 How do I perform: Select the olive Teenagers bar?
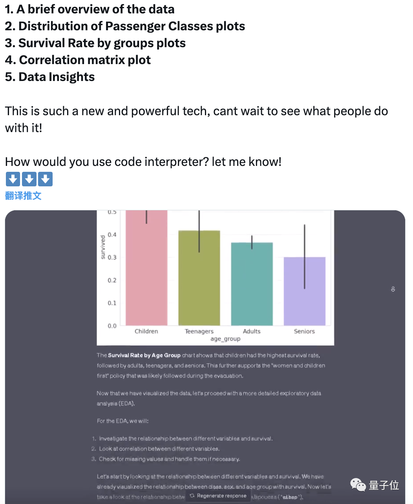[199, 278]
